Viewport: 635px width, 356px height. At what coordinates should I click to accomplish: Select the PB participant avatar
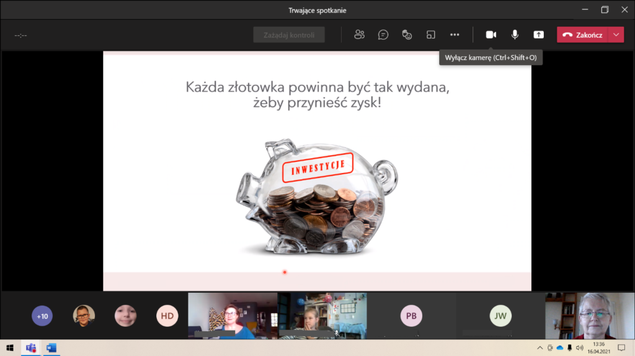(x=412, y=316)
